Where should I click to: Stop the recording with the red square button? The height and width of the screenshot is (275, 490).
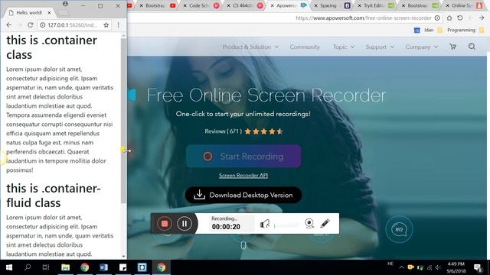pos(165,224)
